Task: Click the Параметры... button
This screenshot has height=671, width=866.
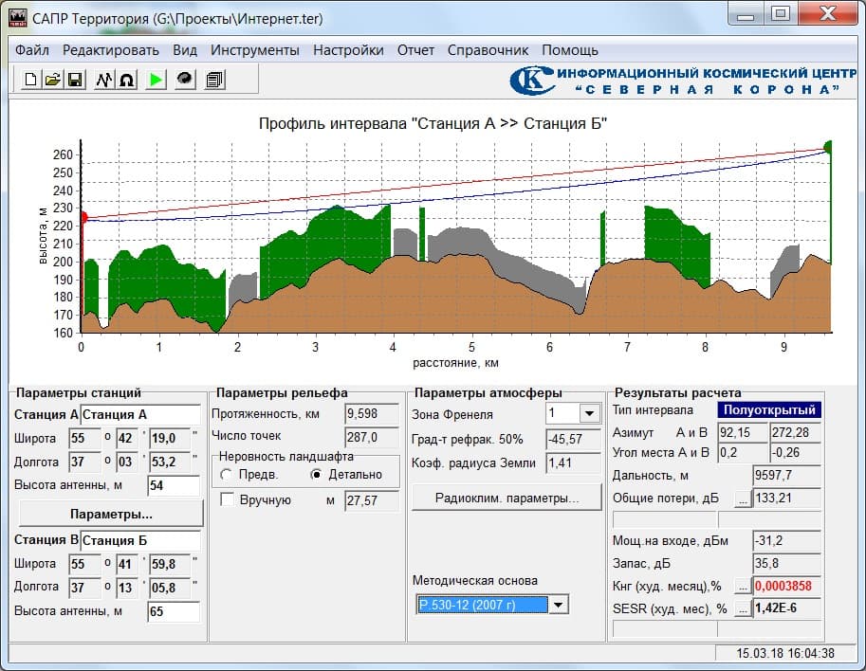Action: (110, 514)
